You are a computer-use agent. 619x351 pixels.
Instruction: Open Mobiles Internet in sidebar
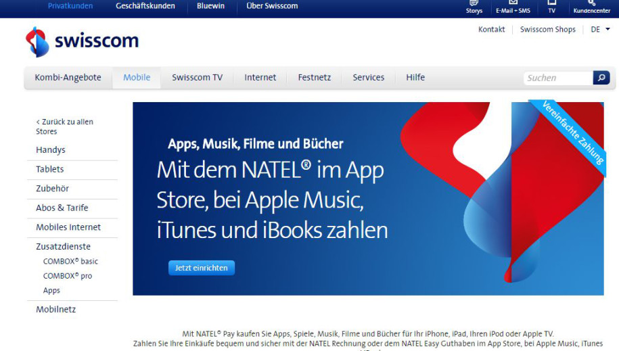coord(68,227)
